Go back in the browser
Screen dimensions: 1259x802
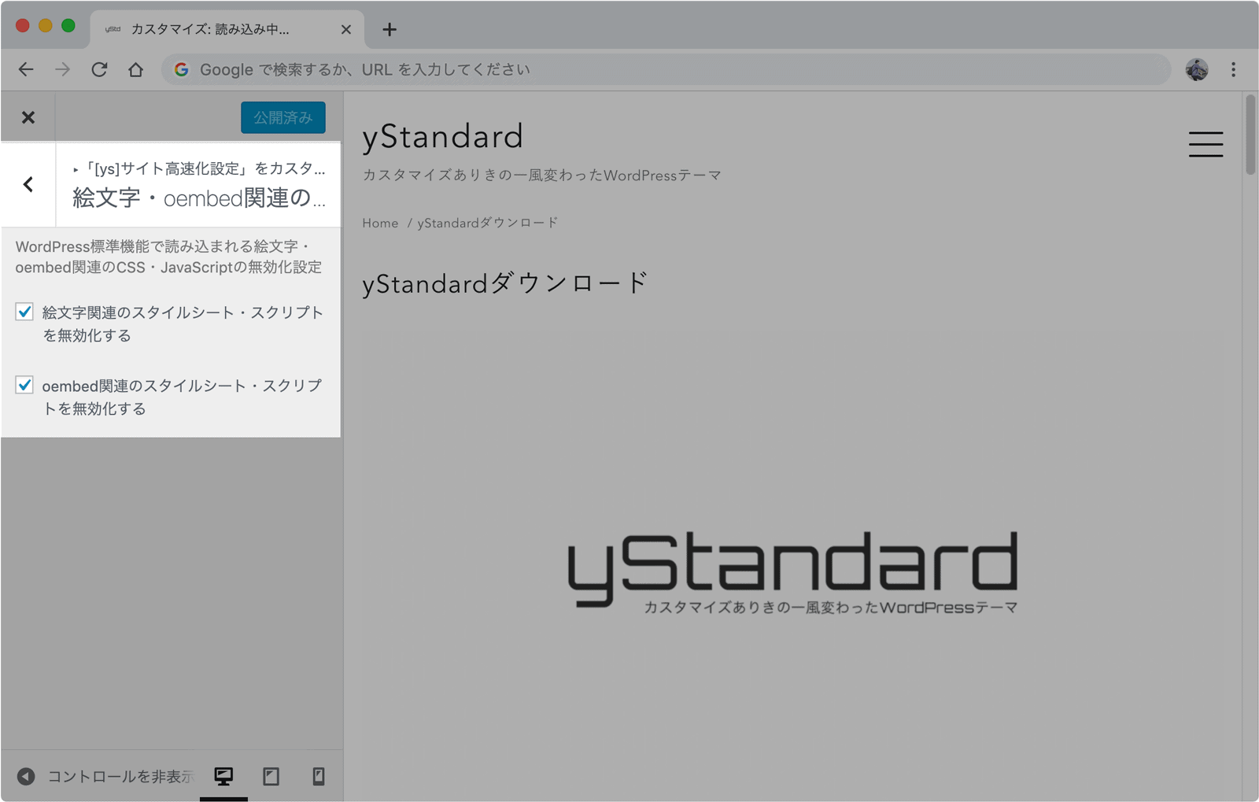[x=26, y=69]
